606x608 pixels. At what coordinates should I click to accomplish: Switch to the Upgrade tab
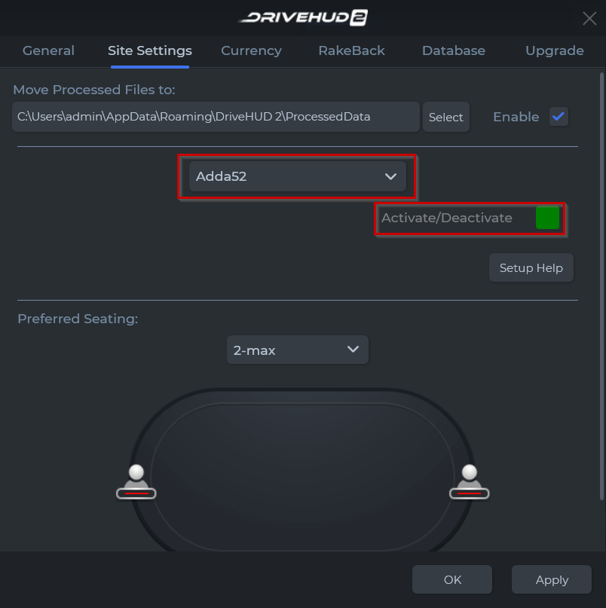point(555,50)
